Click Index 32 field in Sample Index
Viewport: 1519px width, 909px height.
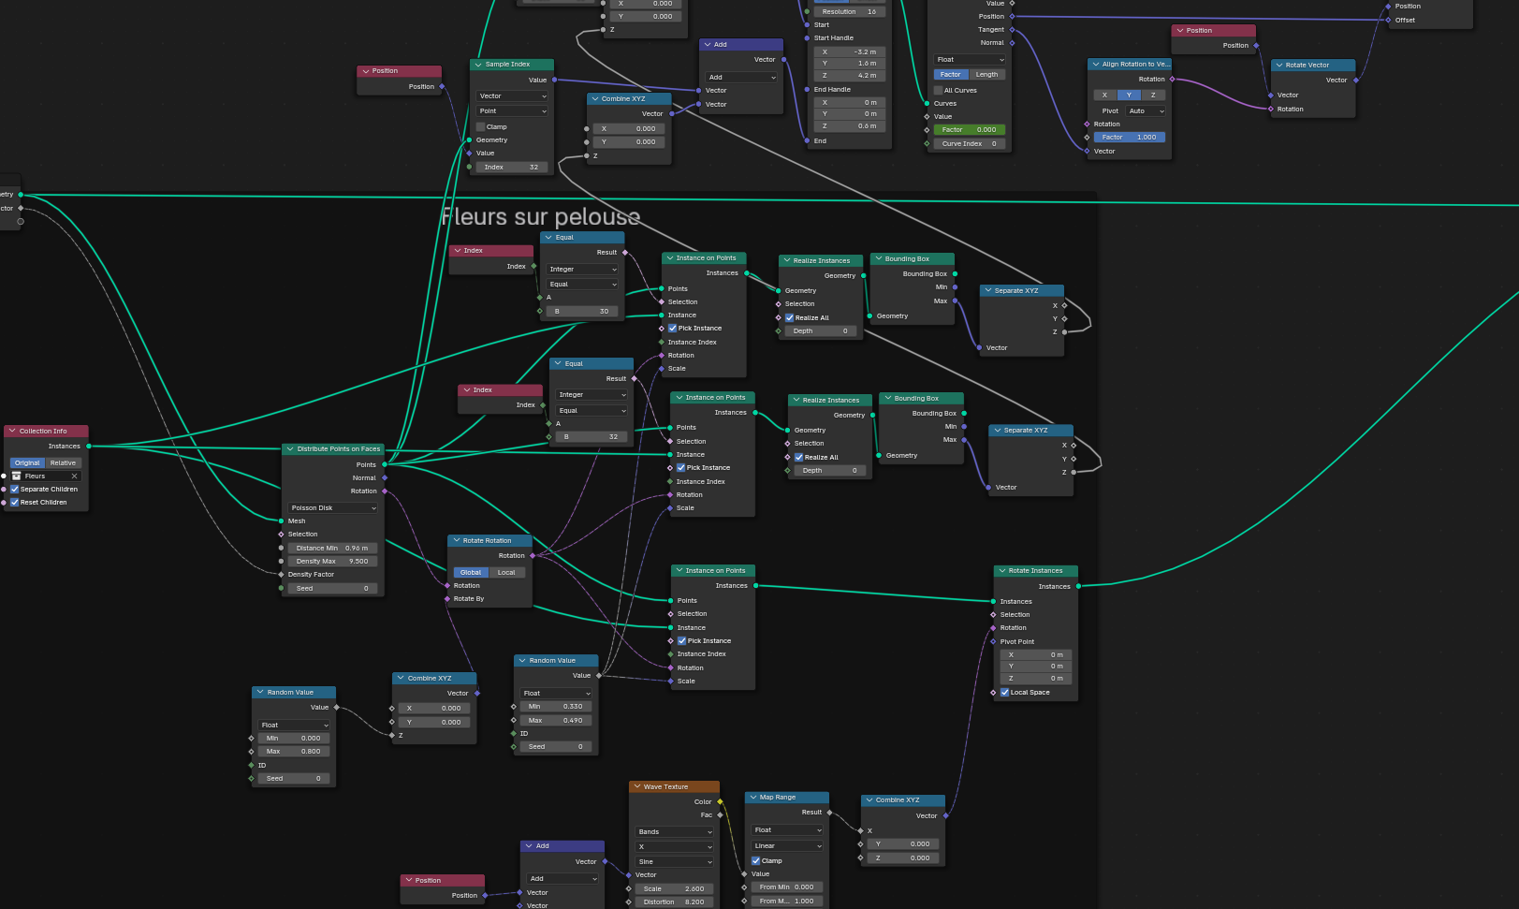(512, 167)
